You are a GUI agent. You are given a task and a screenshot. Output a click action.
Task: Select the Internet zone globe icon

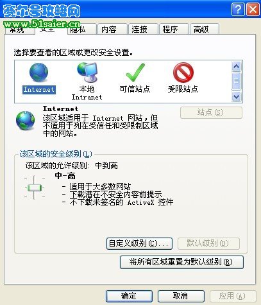(x=38, y=73)
